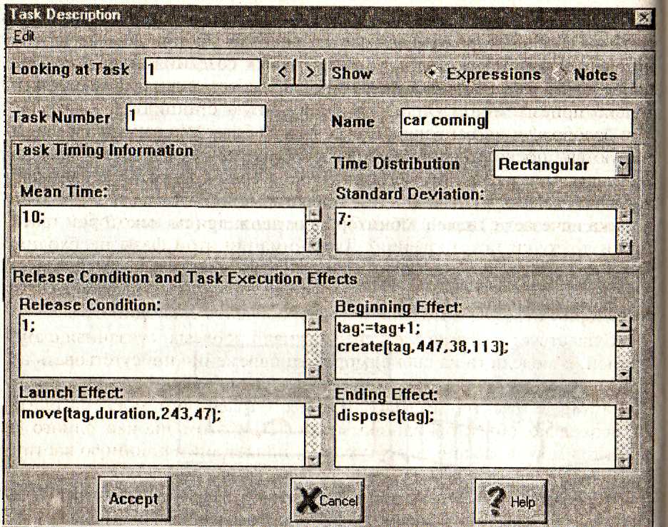Click the Beginning Effect text box
Viewport: 668px width, 527px height.
pos(476,348)
